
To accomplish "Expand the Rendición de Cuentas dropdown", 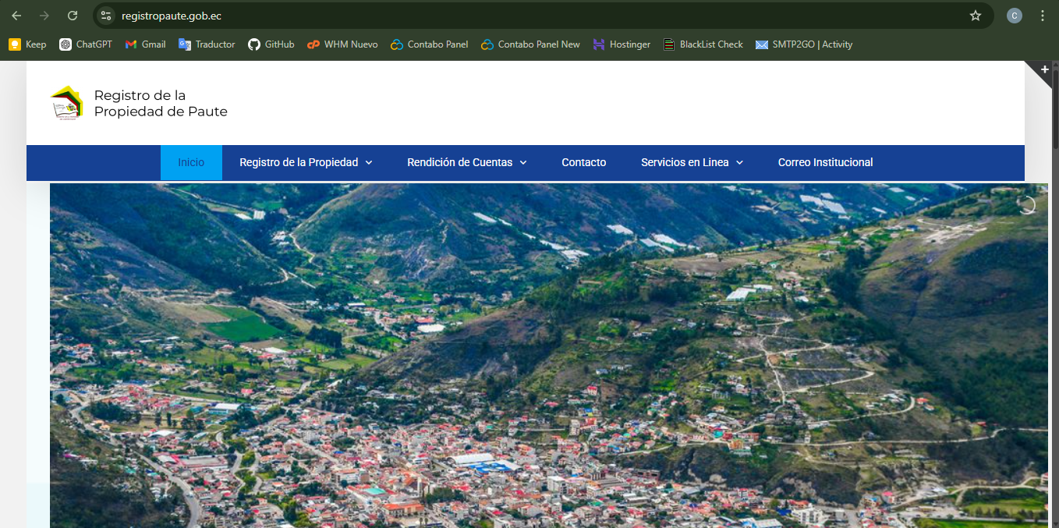I will click(x=466, y=162).
